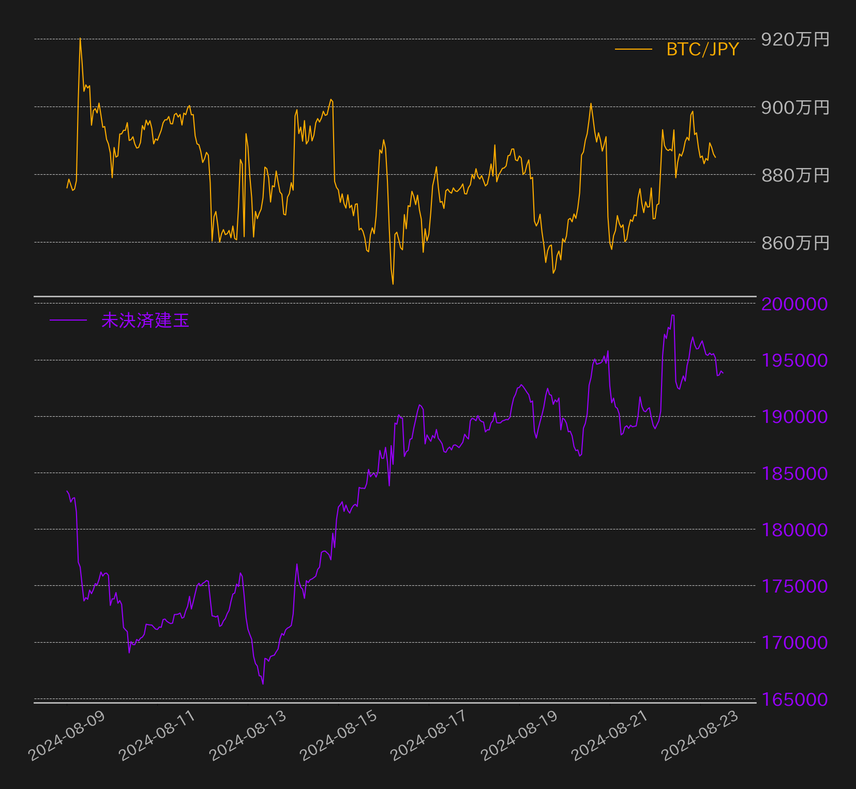
Task: Click the 180000 open interest axis label
Action: pos(795,530)
